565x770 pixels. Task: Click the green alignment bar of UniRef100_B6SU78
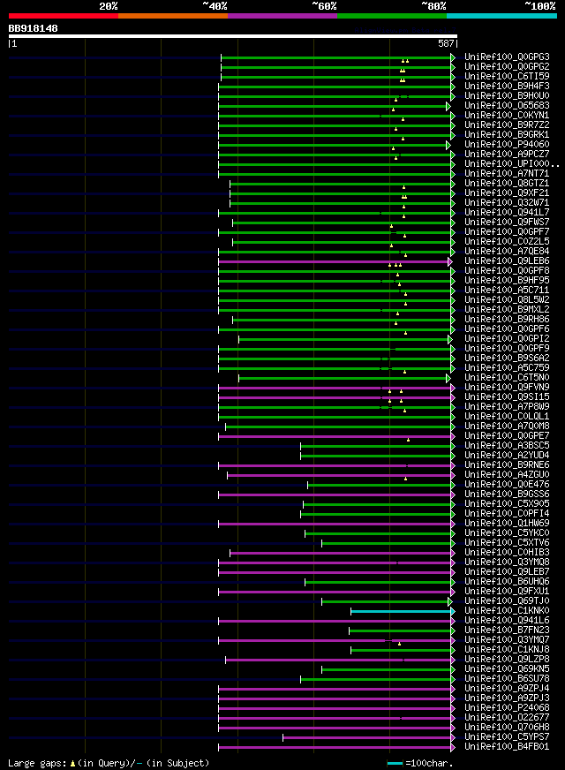point(378,680)
